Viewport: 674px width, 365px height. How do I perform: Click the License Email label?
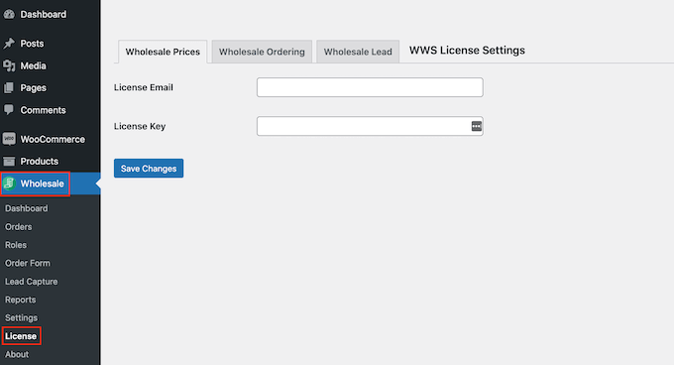tap(144, 87)
